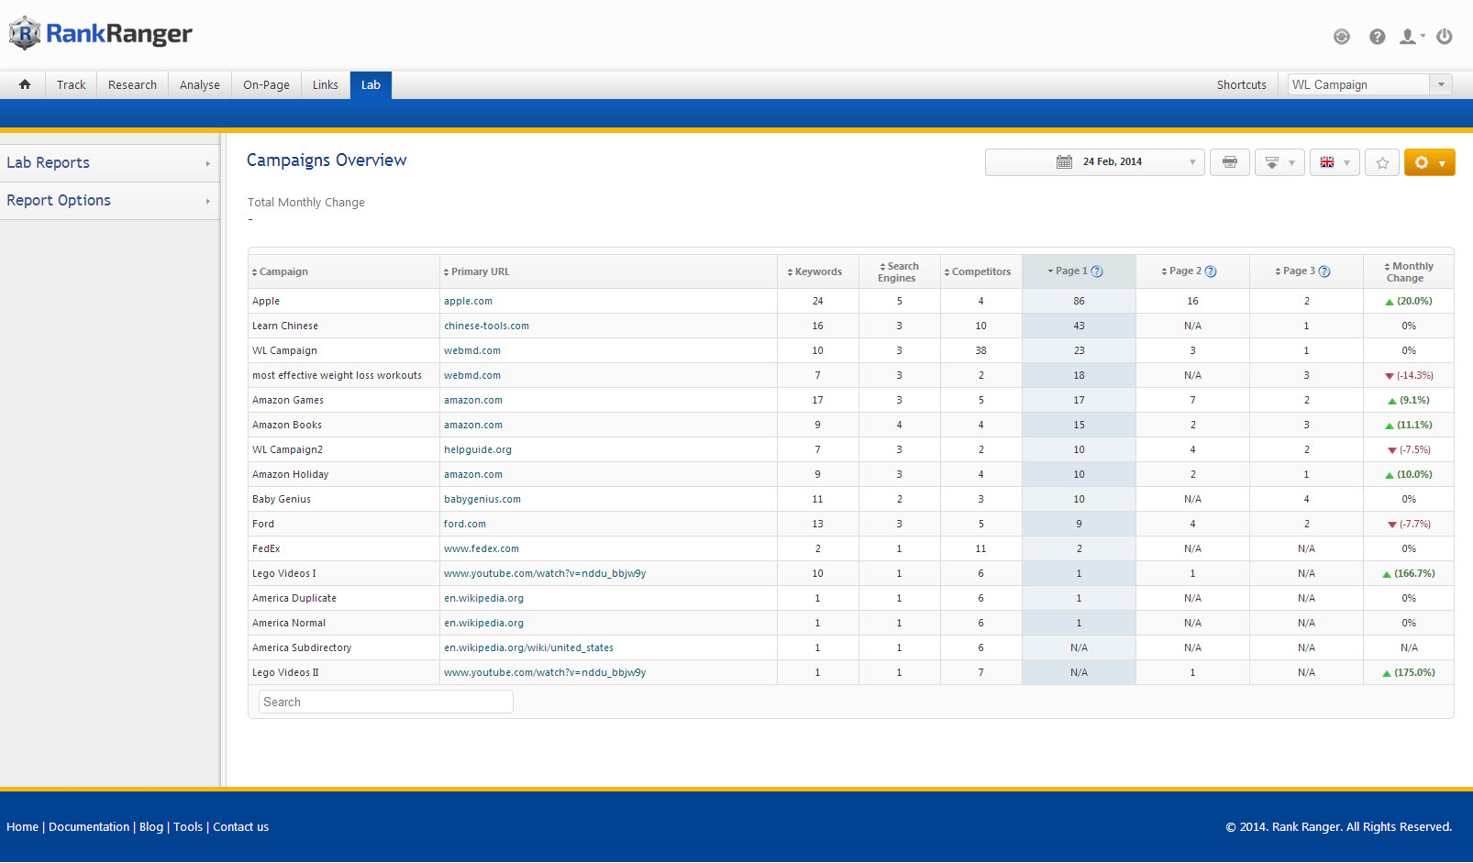This screenshot has width=1473, height=863.
Task: Click the refresh sync icon in header
Action: 1341,37
